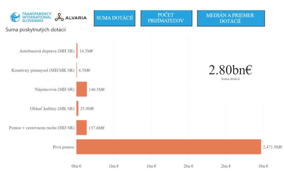The image size is (284, 171).
Task: Click the Kreatívny priemysel bar
Action: point(77,70)
